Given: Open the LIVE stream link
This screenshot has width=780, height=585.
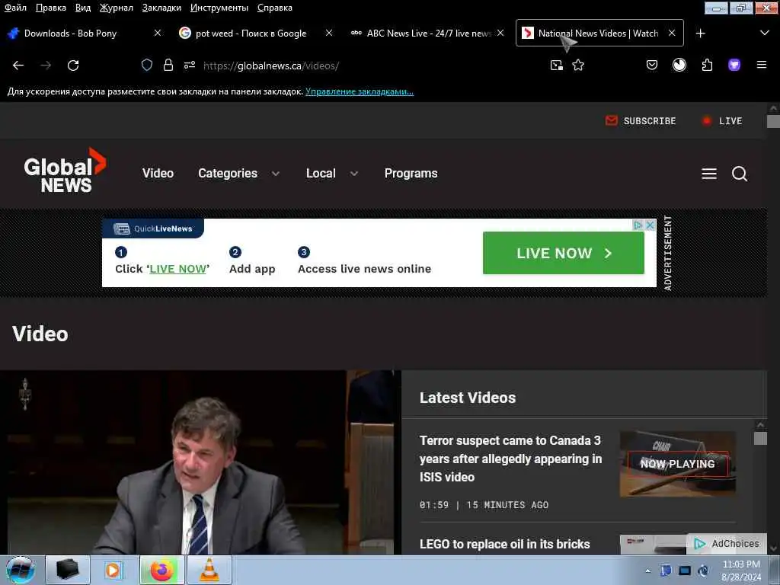Looking at the screenshot, I should tap(722, 121).
